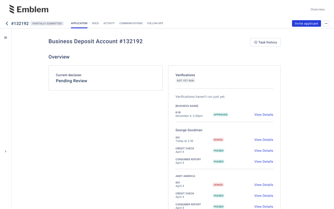This screenshot has height=209, width=334.
Task: Click the Invite applicant button
Action: coord(306,23)
